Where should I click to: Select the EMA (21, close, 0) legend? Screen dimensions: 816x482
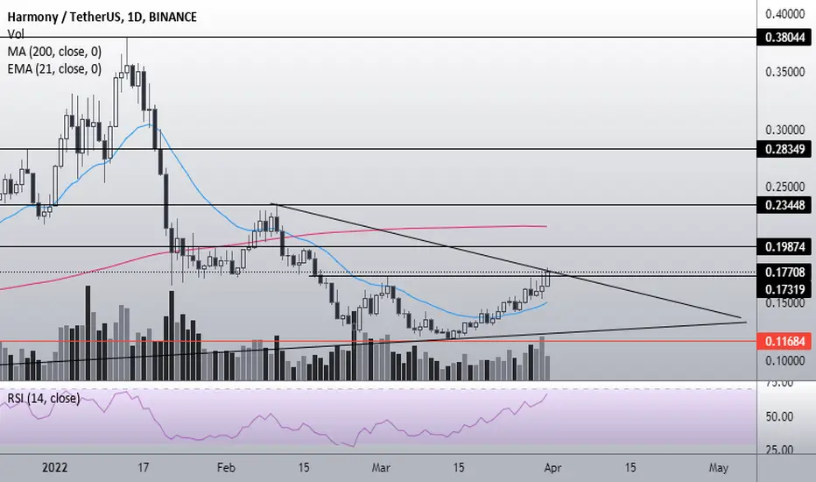pos(54,68)
